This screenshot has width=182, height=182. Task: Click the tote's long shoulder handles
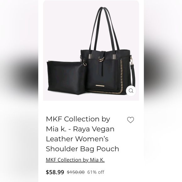tap(104, 29)
